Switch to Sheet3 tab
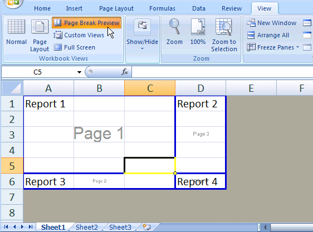313x232 pixels. click(120, 227)
